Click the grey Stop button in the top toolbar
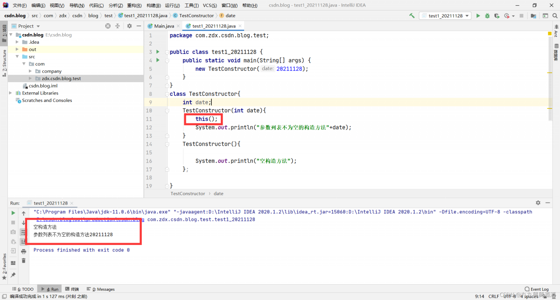560x300 pixels. click(521, 16)
